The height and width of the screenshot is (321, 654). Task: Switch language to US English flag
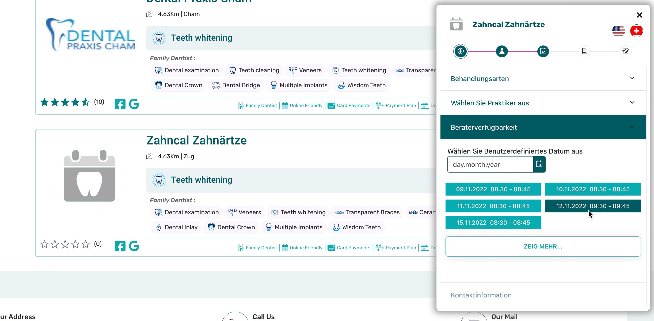coord(618,31)
